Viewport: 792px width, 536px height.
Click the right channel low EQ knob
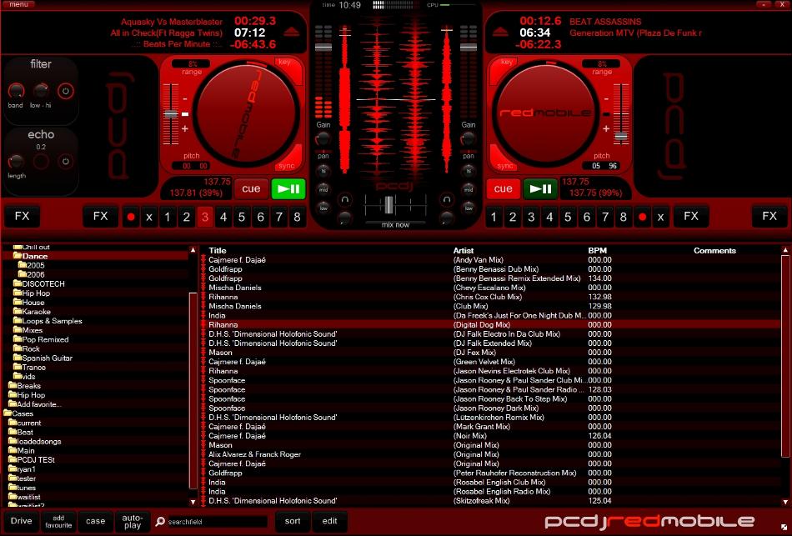469,208
